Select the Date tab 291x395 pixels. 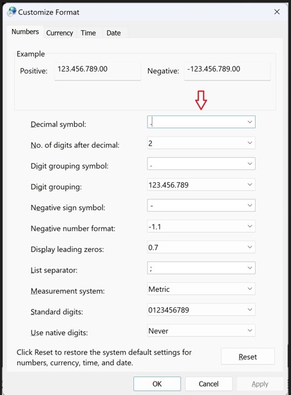click(113, 33)
